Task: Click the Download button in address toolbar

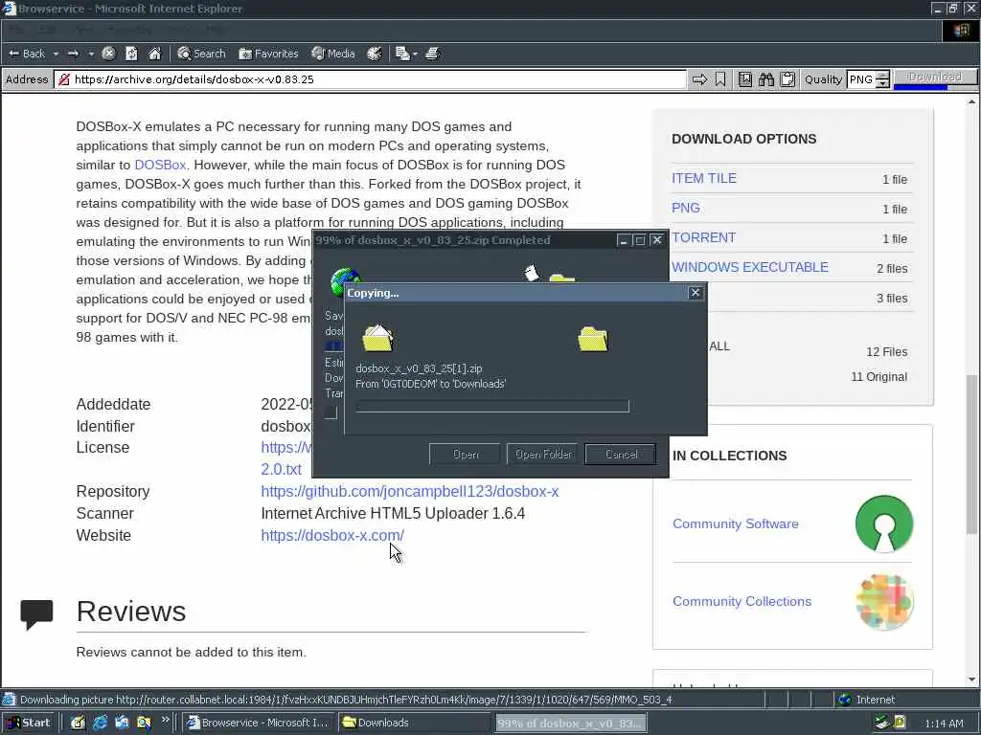Action: (935, 77)
